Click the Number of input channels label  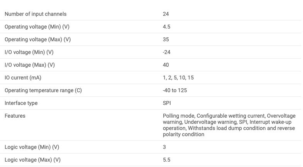36,14
